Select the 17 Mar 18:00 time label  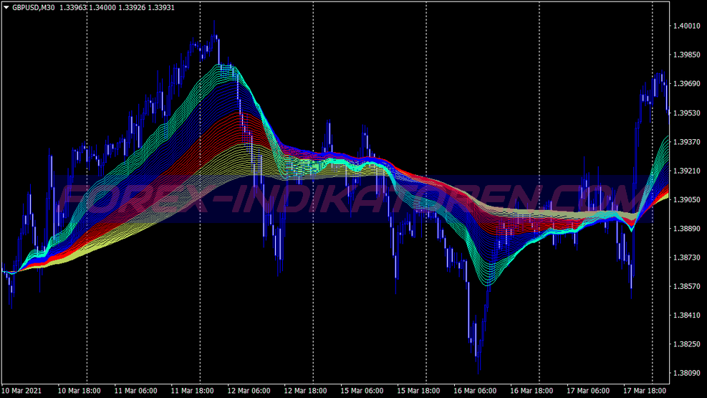(x=645, y=391)
